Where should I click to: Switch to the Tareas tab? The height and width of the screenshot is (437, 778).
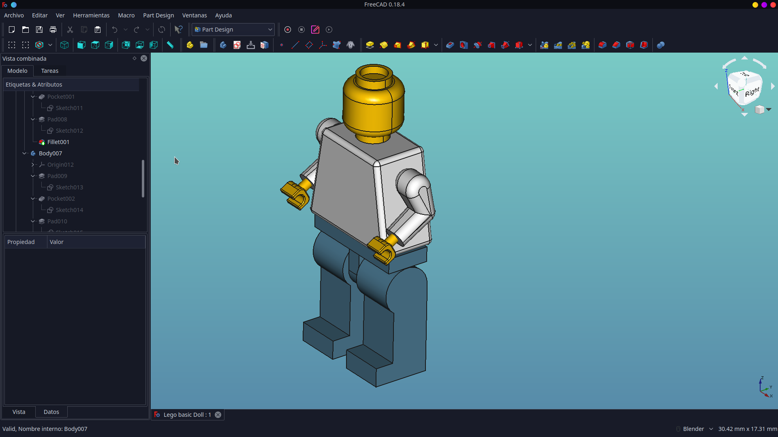click(50, 71)
